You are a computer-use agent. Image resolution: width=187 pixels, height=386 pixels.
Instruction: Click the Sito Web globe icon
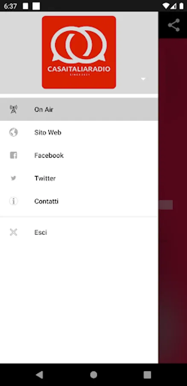(14, 132)
